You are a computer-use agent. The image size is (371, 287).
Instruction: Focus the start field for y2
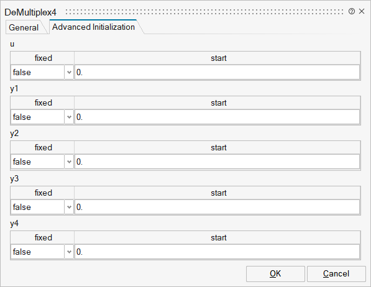(218, 162)
